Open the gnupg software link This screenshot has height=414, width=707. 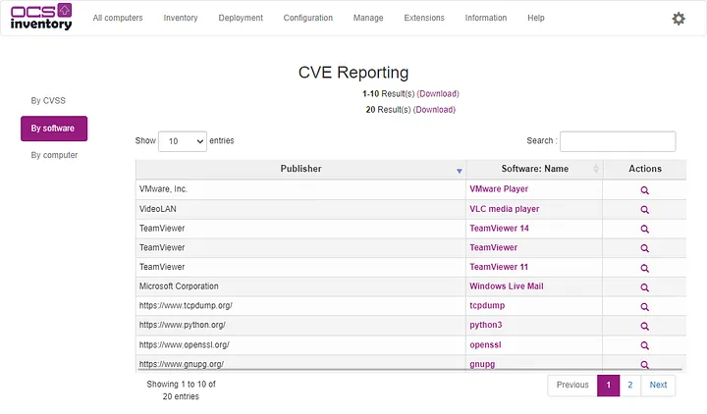pos(482,364)
